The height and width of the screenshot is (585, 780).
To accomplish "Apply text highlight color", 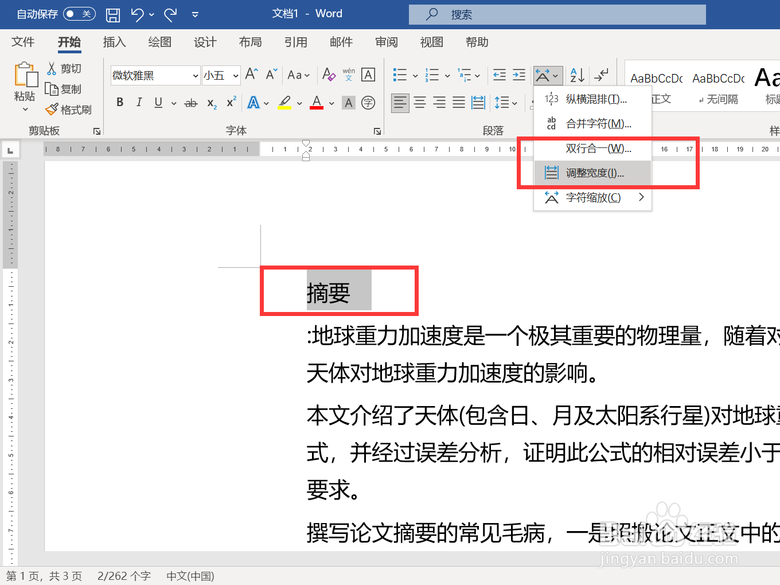I will coord(284,102).
